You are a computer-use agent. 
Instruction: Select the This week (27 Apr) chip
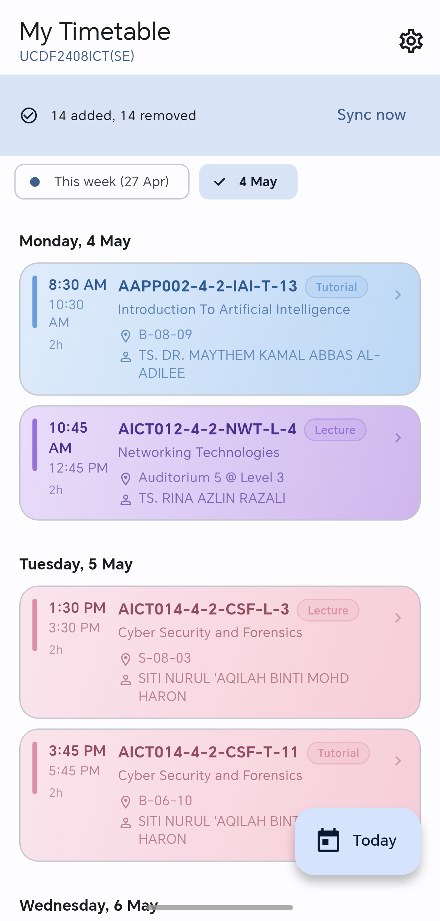(102, 182)
